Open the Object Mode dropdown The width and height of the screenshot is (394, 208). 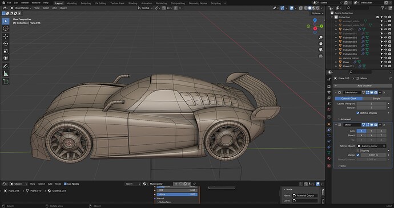tap(21, 8)
